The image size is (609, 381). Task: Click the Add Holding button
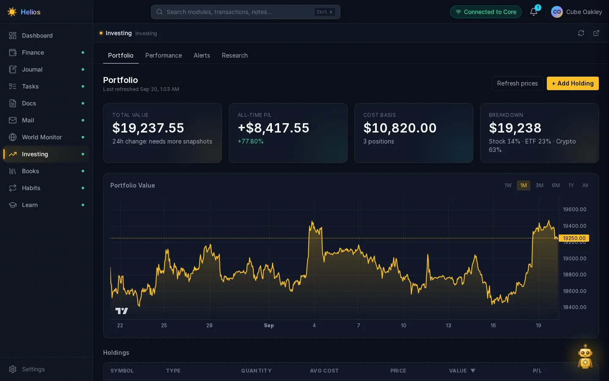tap(573, 83)
